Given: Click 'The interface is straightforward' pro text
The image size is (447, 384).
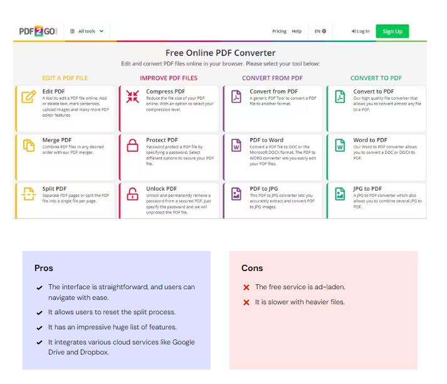Looking at the screenshot, I should [122, 292].
